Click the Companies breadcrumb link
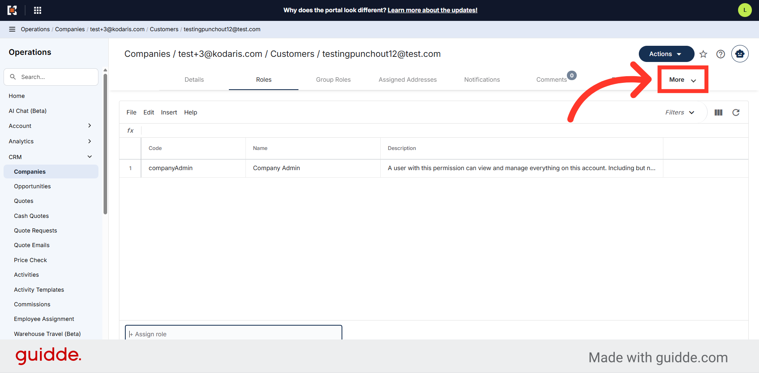 tap(70, 29)
